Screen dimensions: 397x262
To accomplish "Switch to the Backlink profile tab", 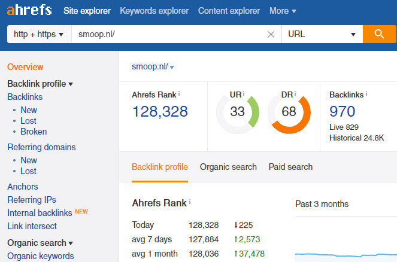I will pyautogui.click(x=160, y=167).
